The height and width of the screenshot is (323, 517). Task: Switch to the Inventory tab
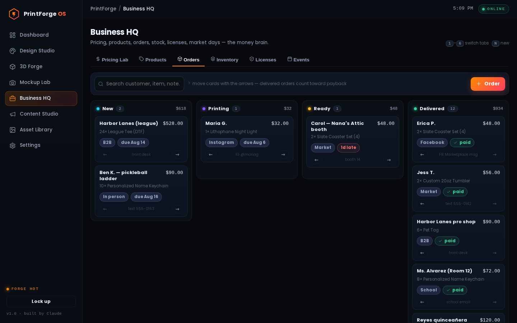coord(224,60)
